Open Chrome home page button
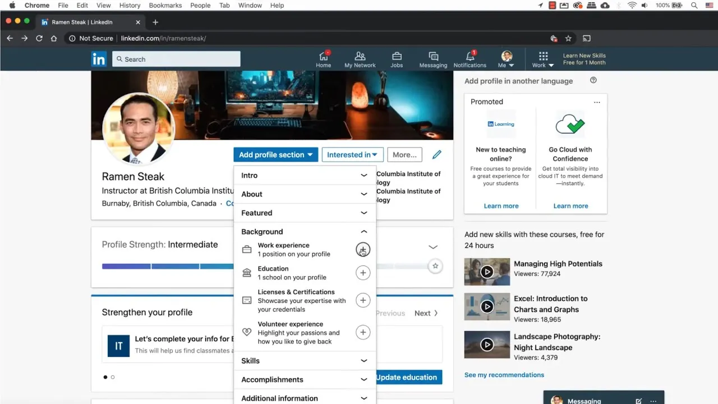The width and height of the screenshot is (718, 404). tap(54, 38)
